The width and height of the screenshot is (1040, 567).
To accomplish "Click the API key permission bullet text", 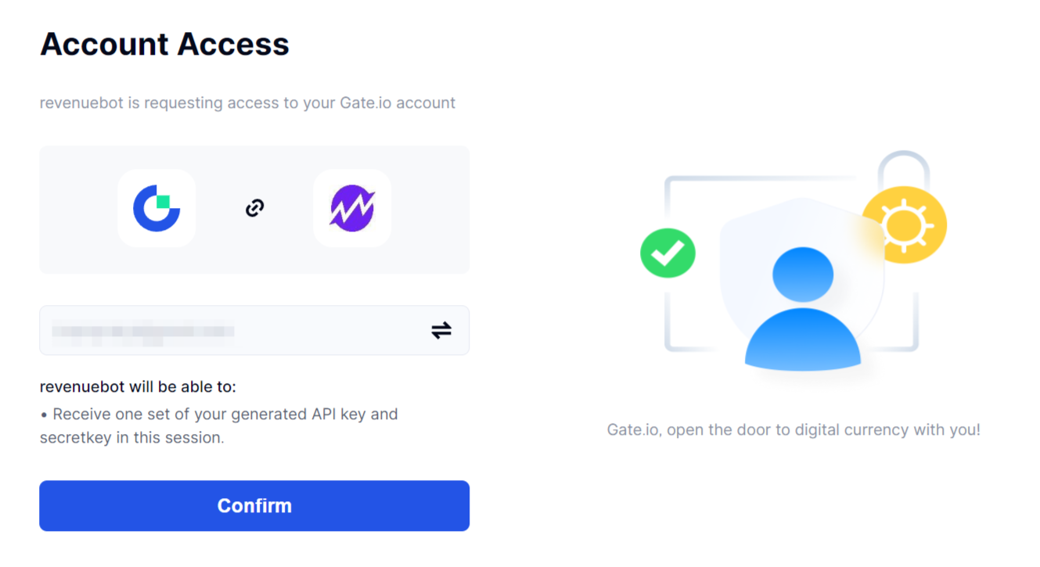I will [x=219, y=414].
